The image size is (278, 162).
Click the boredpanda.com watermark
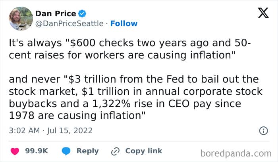click(x=236, y=153)
